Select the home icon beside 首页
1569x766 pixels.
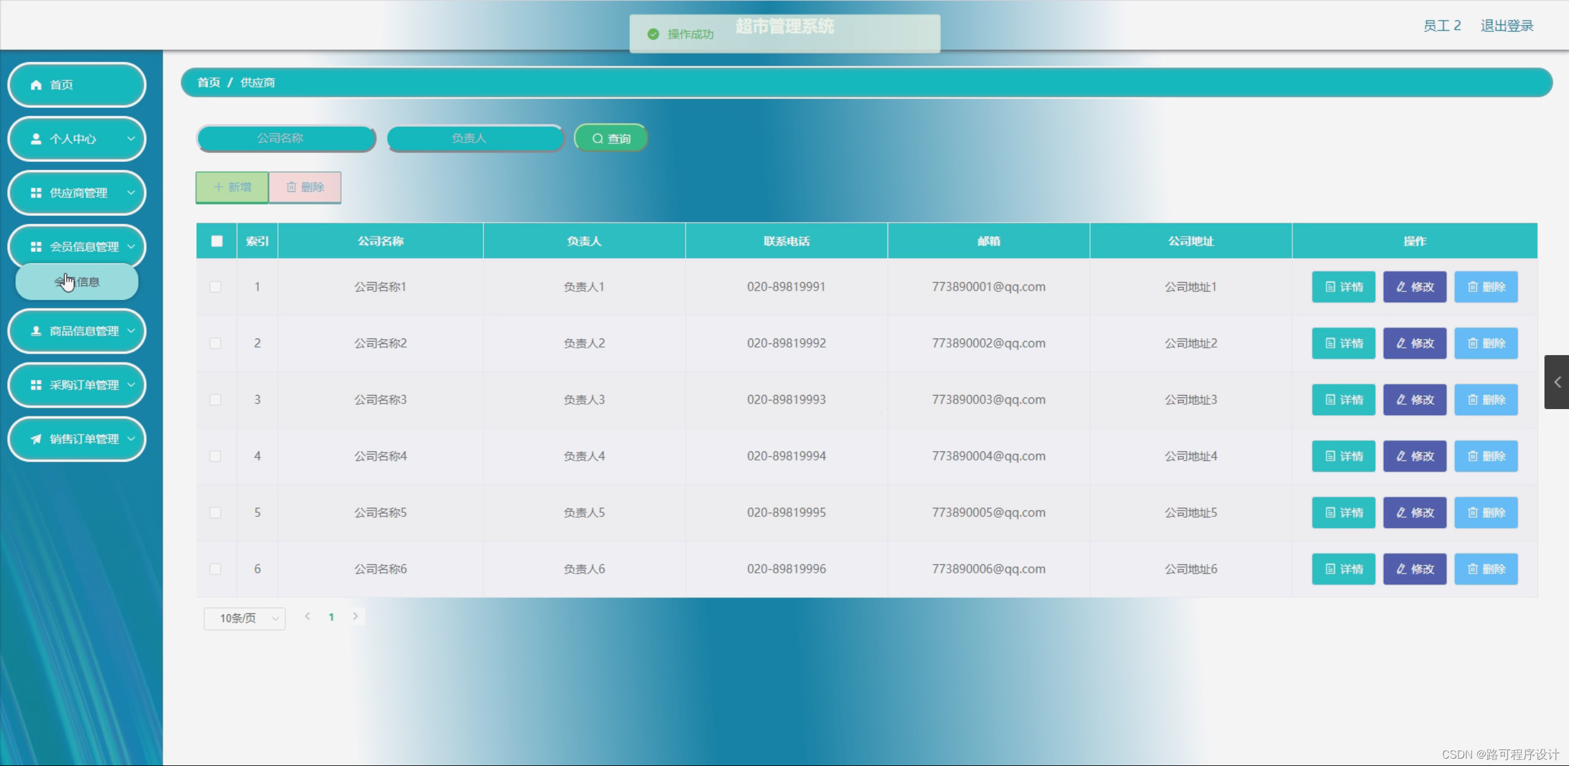click(35, 85)
